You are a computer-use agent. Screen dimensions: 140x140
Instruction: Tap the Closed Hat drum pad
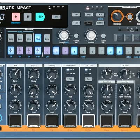click(x=107, y=121)
